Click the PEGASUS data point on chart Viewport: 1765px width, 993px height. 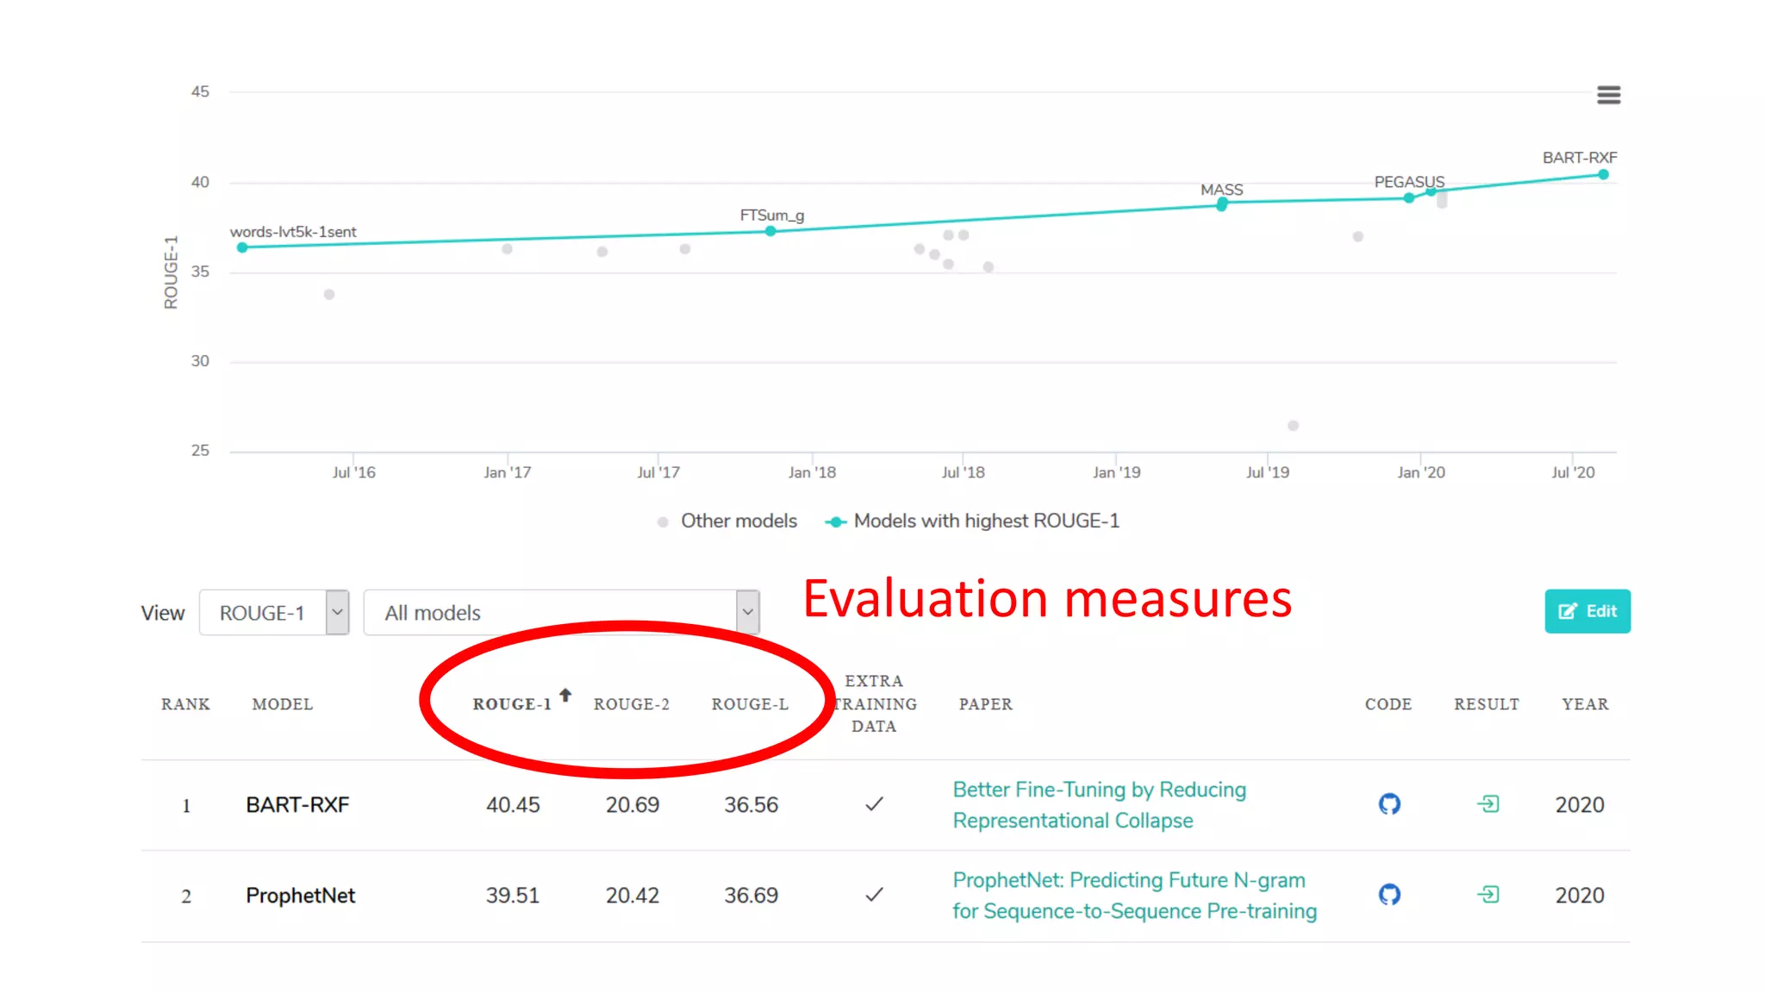(x=1409, y=198)
